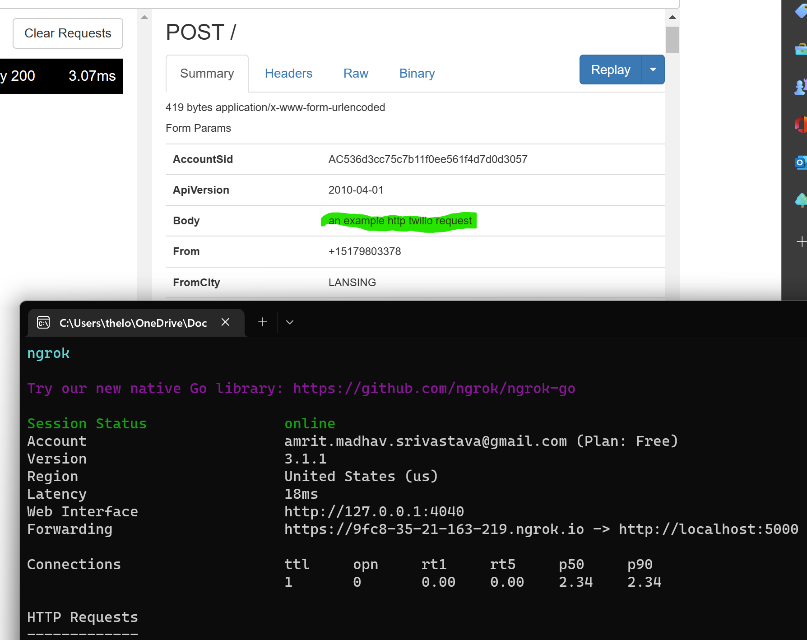Open the Binary tab
The image size is (807, 640).
pyautogui.click(x=417, y=74)
